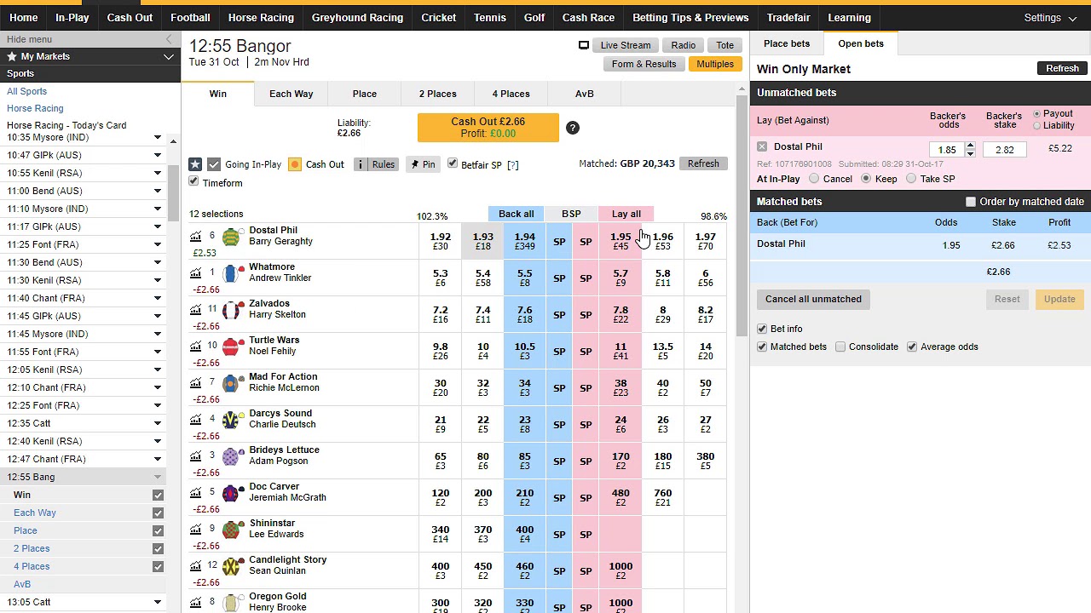Open the Place bets tab
The width and height of the screenshot is (1091, 613).
[x=787, y=43]
